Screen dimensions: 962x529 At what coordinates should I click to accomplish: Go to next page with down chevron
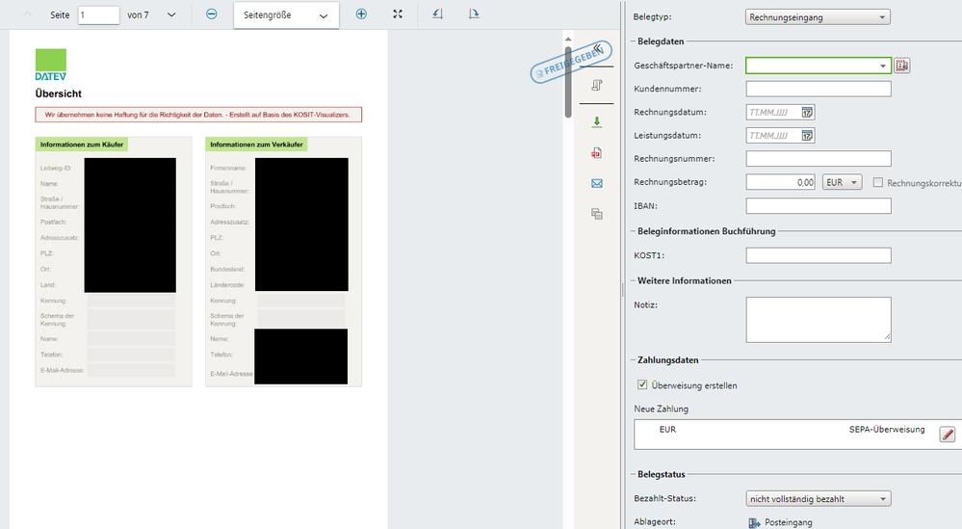171,14
